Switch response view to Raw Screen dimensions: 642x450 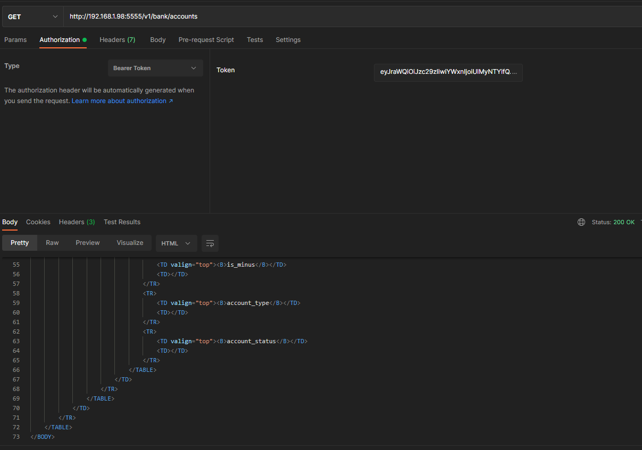[x=52, y=243]
